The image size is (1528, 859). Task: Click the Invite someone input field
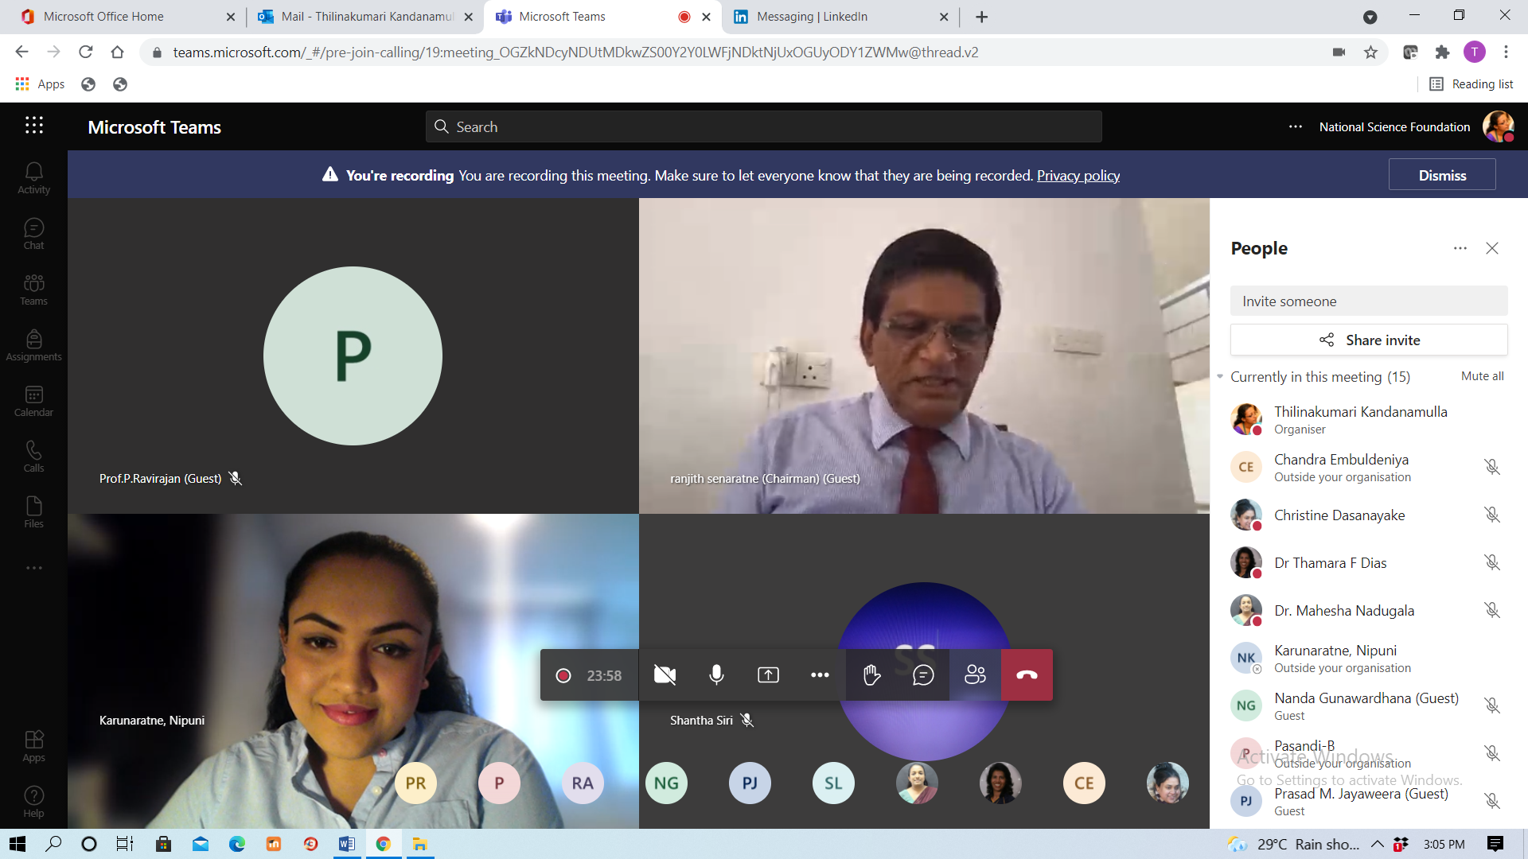coord(1369,301)
